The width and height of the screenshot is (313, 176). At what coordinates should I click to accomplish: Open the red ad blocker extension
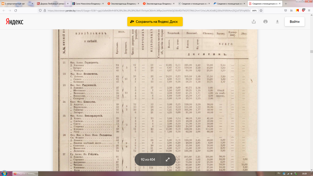(x=303, y=10)
